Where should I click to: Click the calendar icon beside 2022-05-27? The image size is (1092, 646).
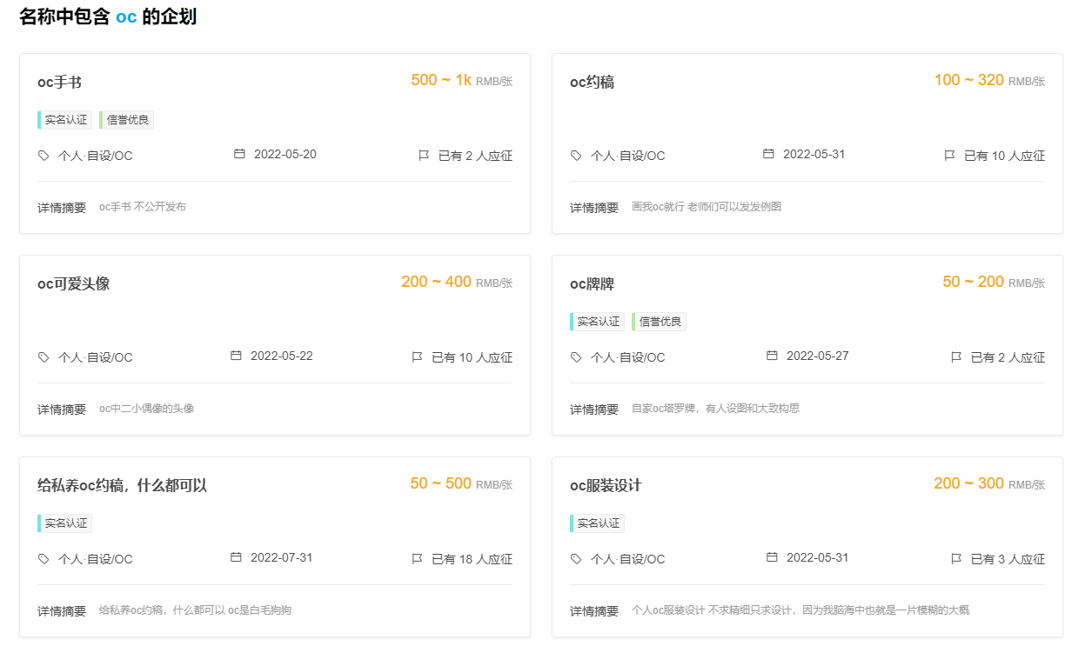772,356
